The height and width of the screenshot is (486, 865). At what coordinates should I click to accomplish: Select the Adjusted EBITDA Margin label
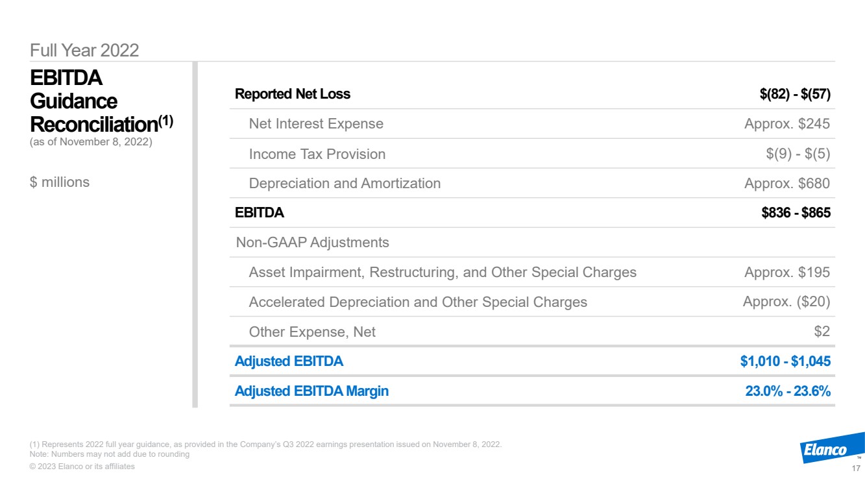[x=311, y=391]
